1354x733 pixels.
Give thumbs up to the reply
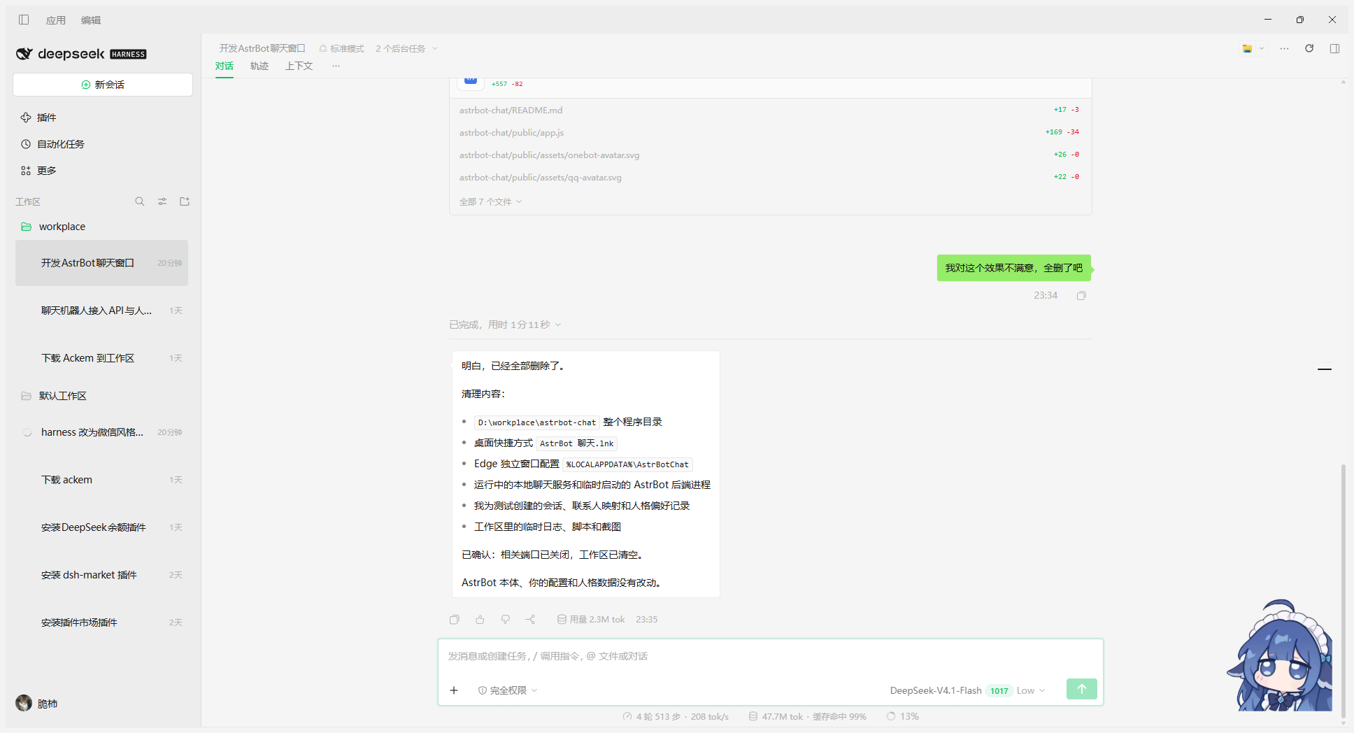click(x=480, y=620)
